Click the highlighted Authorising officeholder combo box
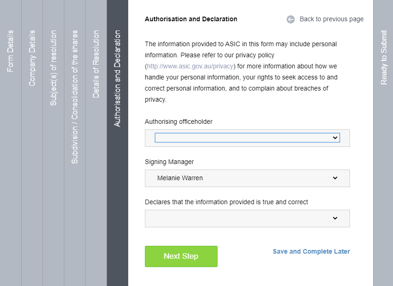Image resolution: width=393 pixels, height=286 pixels. [247, 137]
